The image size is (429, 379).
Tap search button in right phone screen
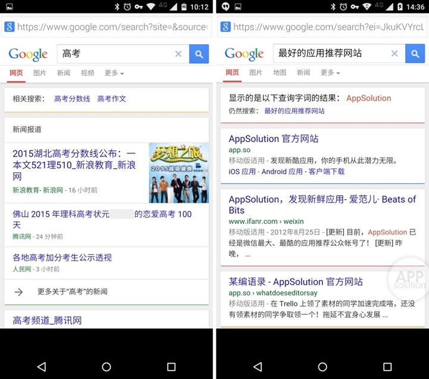tap(415, 54)
